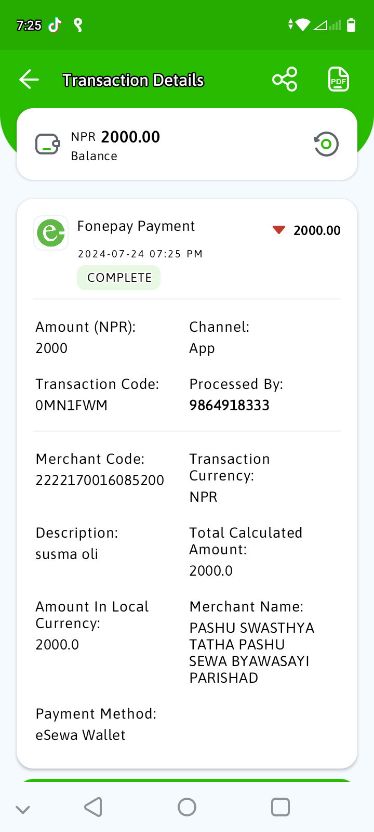
Task: Refresh the wallet balance
Action: coord(326,144)
